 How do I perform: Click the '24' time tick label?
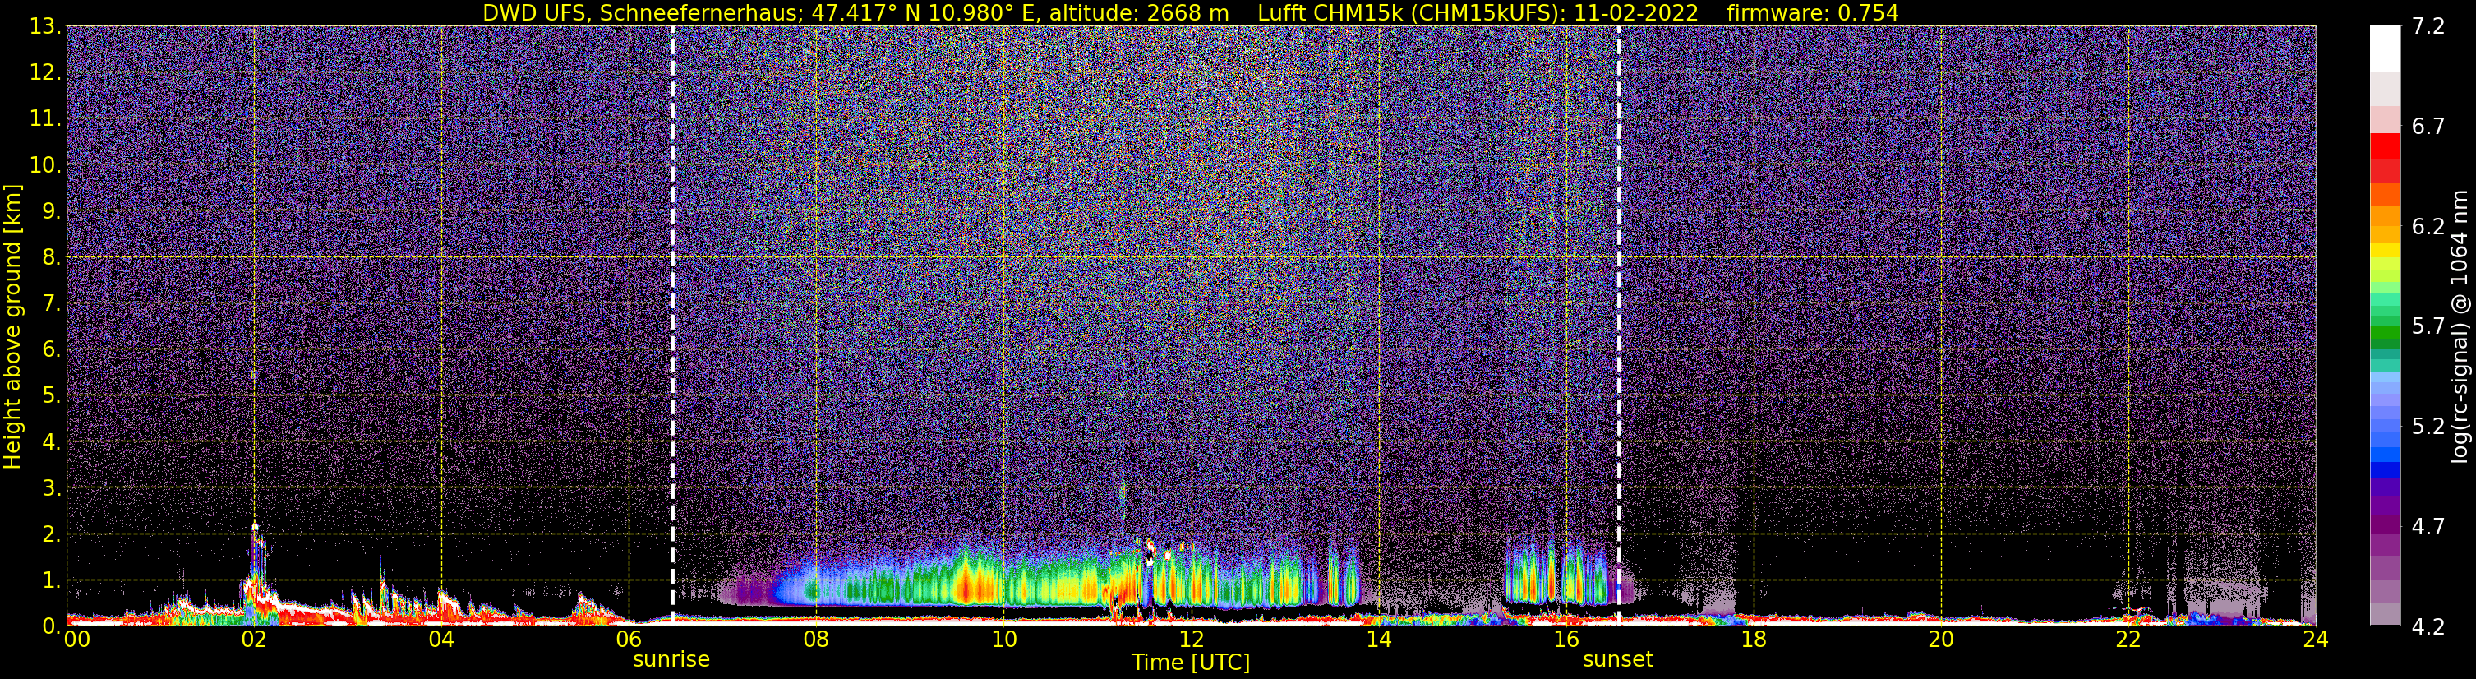pyautogui.click(x=2316, y=640)
